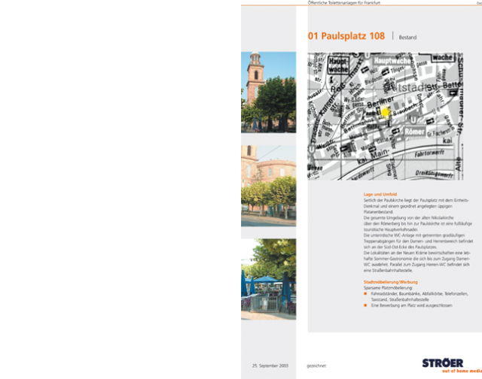Open the church tower photo thumbnail
Screen dimensions: 482x379
(x=268, y=92)
